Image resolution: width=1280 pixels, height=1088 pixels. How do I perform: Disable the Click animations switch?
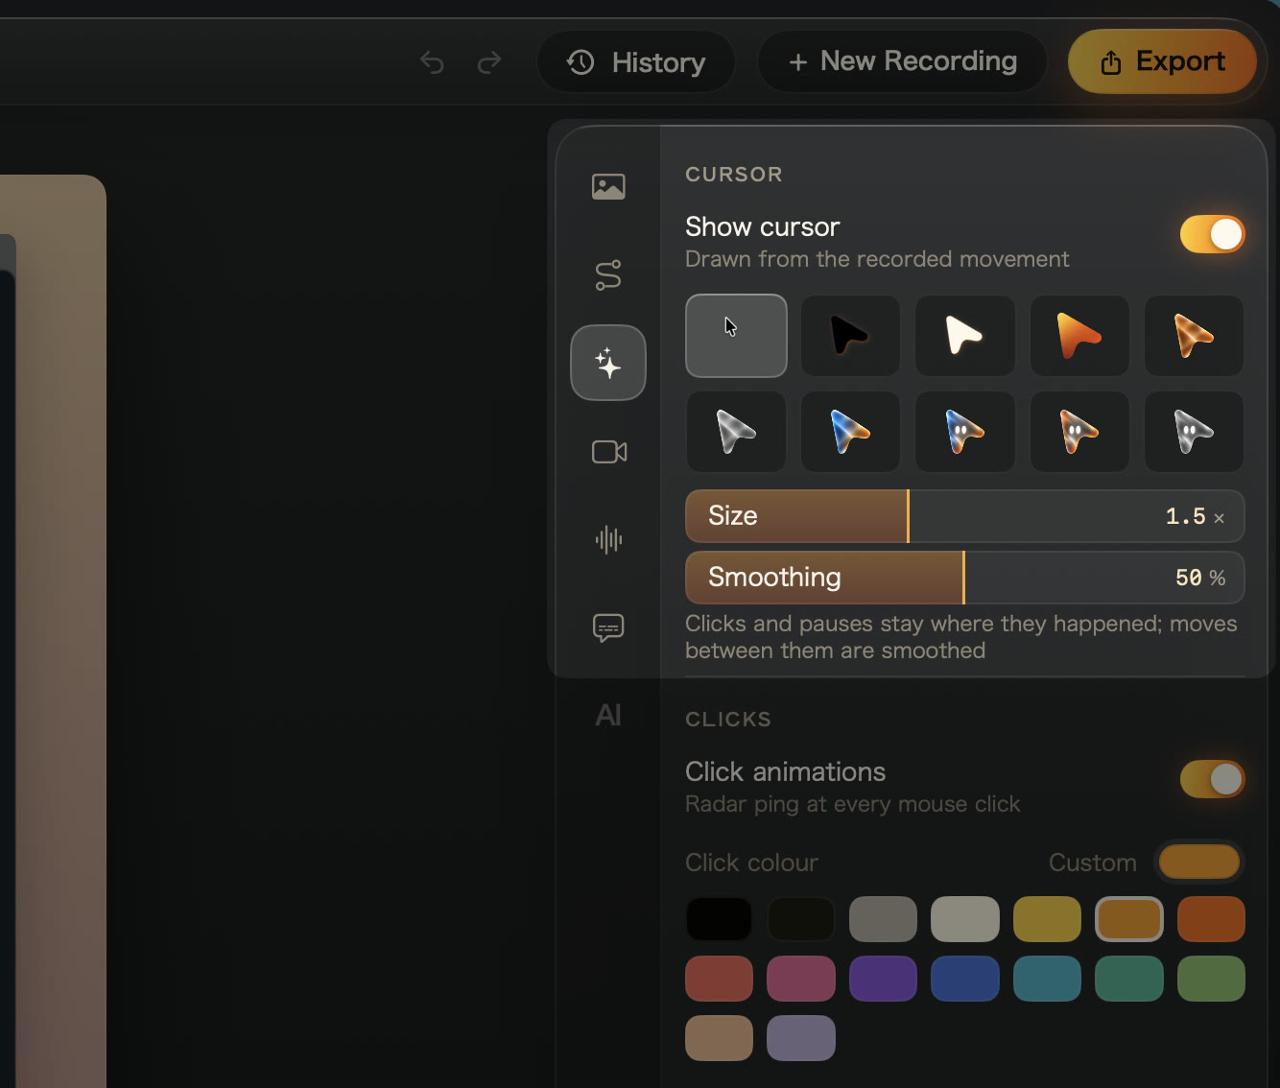[x=1212, y=779]
